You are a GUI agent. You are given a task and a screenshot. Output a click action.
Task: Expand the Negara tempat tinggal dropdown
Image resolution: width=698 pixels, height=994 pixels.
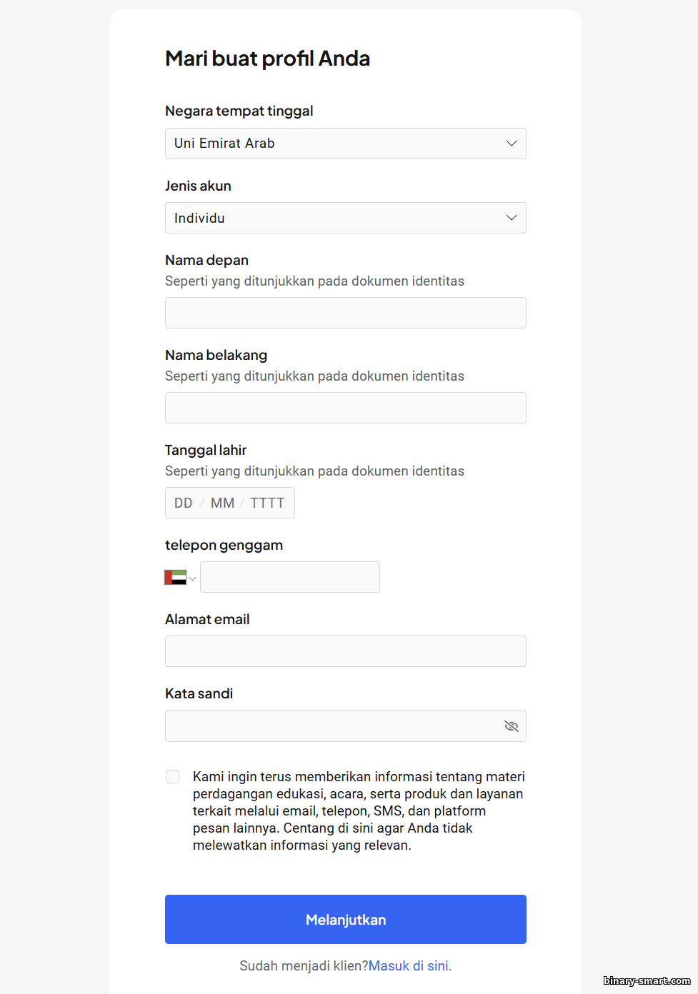tap(511, 144)
